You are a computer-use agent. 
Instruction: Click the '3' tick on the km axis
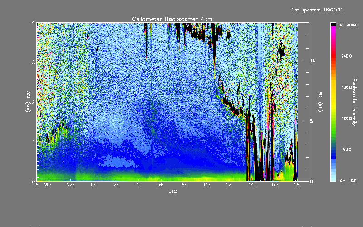tap(34, 62)
